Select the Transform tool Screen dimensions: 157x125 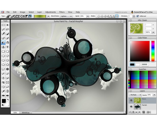(7, 82)
